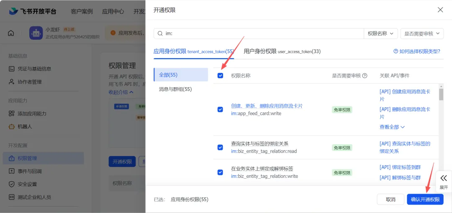The image size is (452, 213).
Task: Click 开通权限 button on background page
Action: tap(122, 161)
